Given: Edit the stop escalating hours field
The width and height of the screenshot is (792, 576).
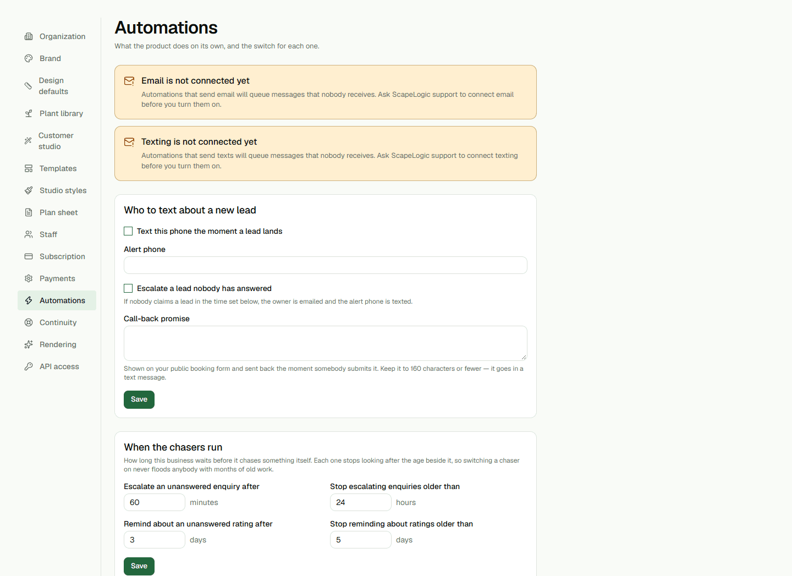Looking at the screenshot, I should pyautogui.click(x=361, y=502).
